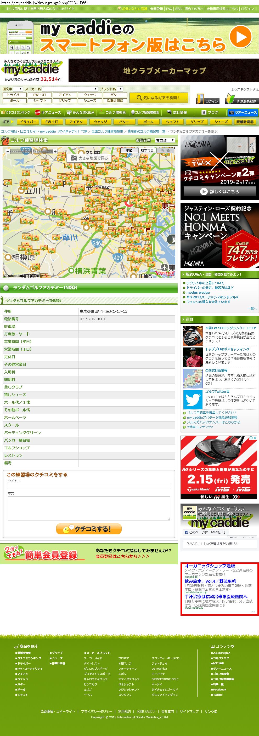This screenshot has height=736, width=259.
Task: Click the orange play arrow on smartphone banner
Action: 240,36
